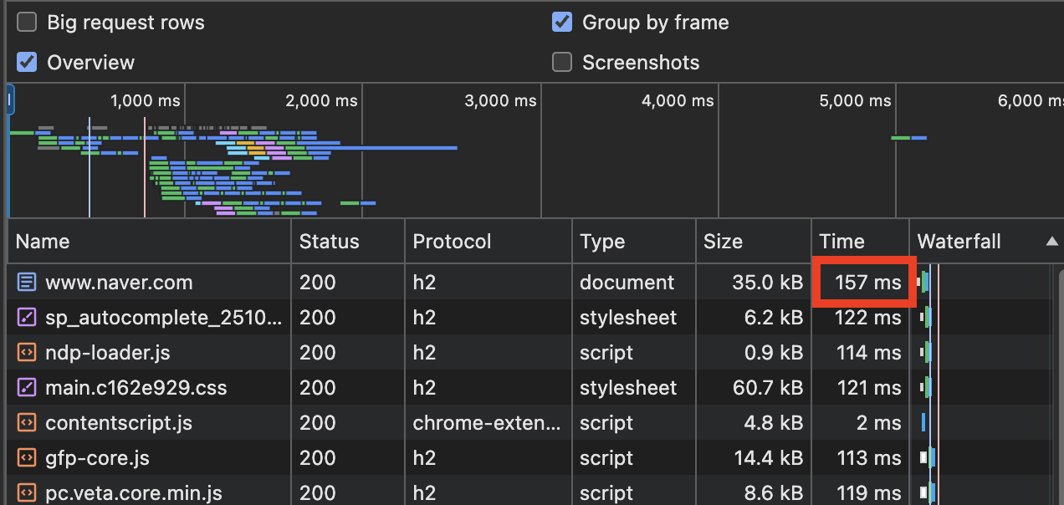Click the www.naver.com document icon
Viewport: 1064px width, 505px height.
[x=28, y=283]
